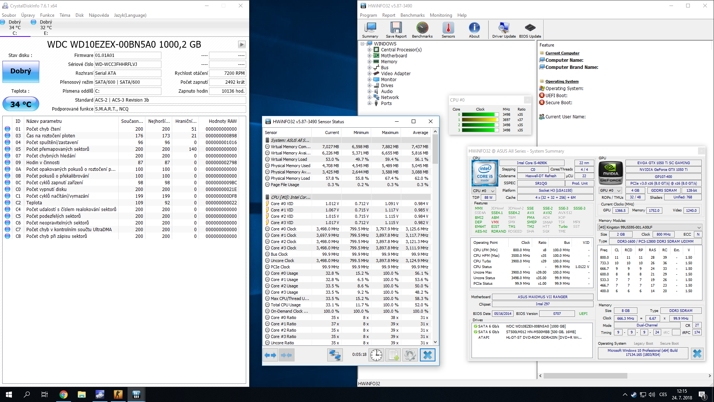The width and height of the screenshot is (714, 402).
Task: Click the Dobrý health status button
Action: coord(21,71)
